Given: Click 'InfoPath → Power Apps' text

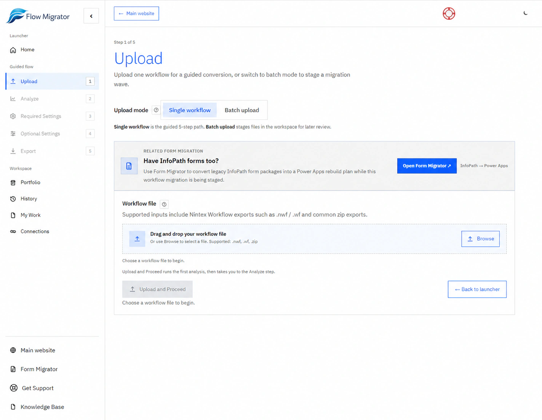Looking at the screenshot, I should coord(484,166).
